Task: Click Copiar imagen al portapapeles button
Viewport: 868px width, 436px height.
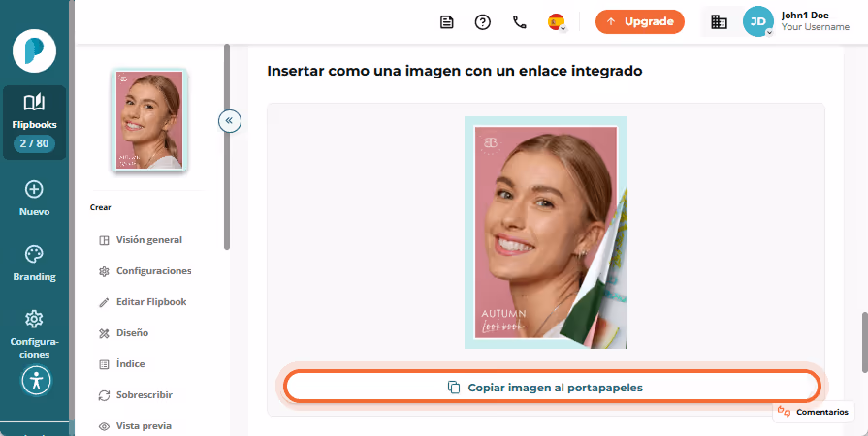Action: [x=552, y=388]
